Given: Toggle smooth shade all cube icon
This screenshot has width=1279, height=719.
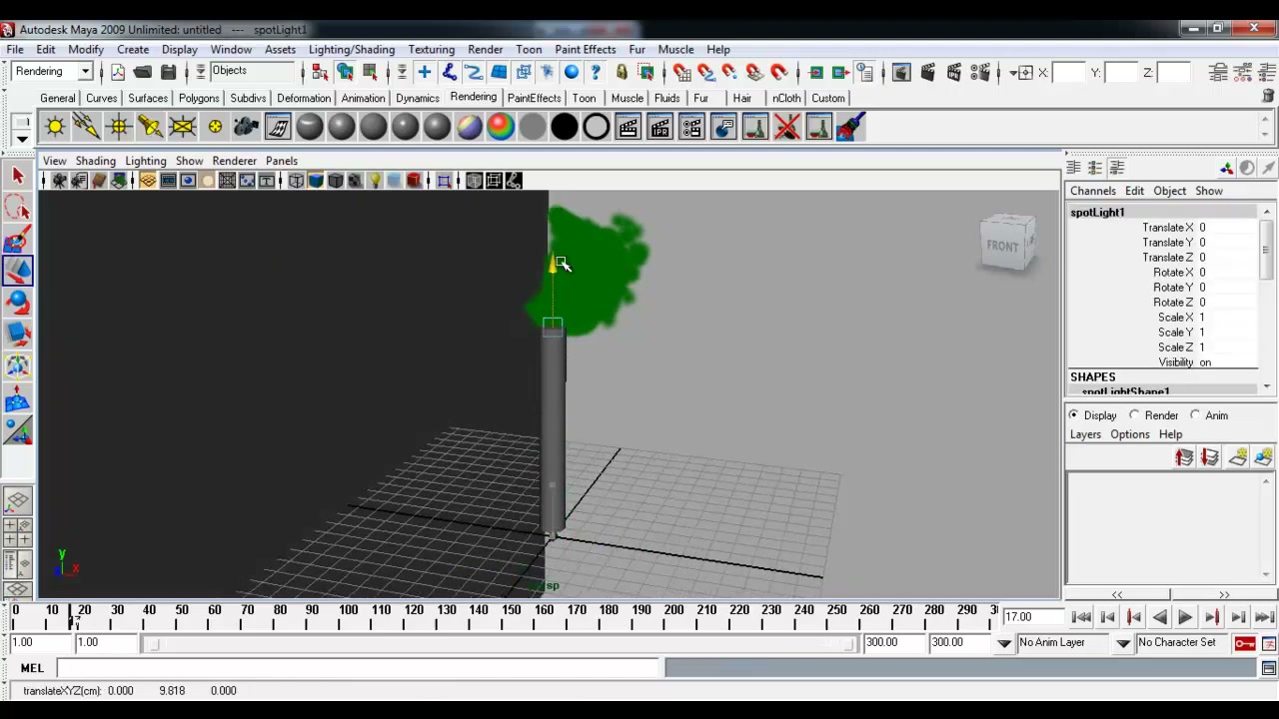Looking at the screenshot, I should pyautogui.click(x=316, y=181).
